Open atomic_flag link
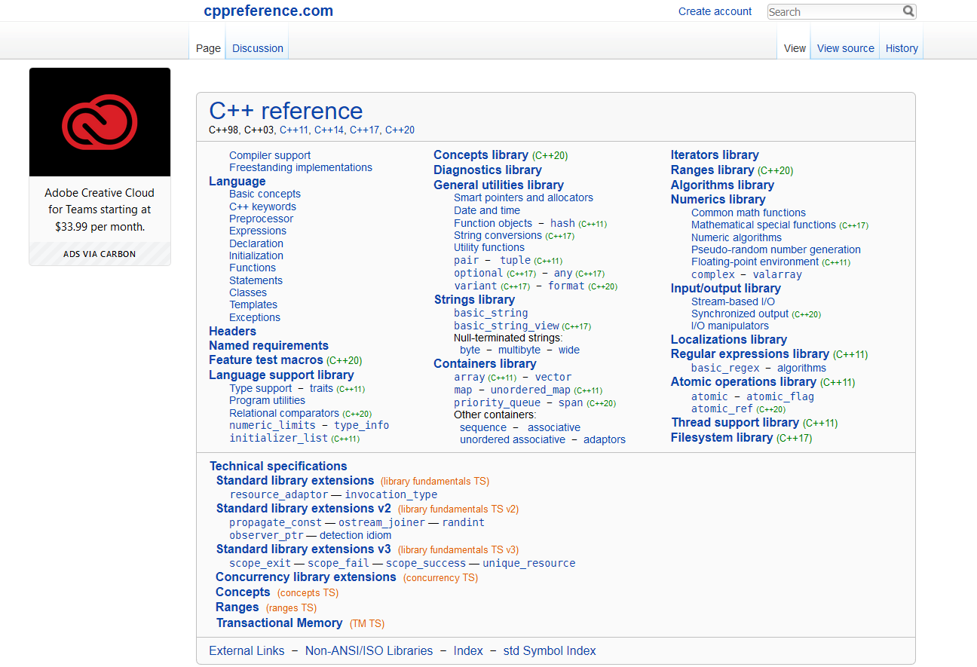Image resolution: width=977 pixels, height=667 pixels. click(x=780, y=396)
